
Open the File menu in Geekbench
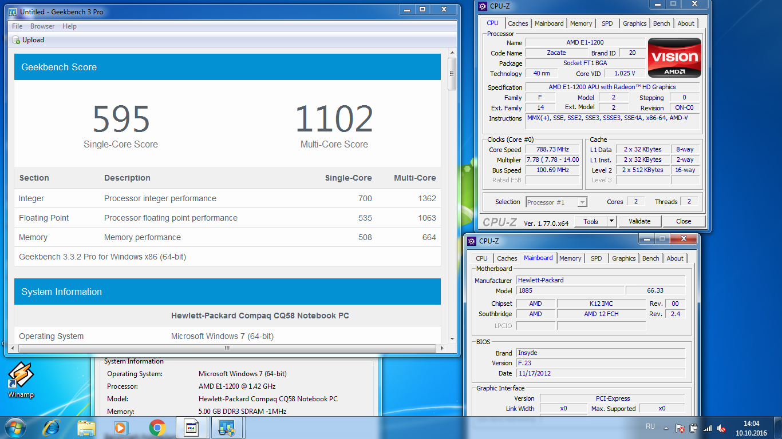click(x=17, y=26)
